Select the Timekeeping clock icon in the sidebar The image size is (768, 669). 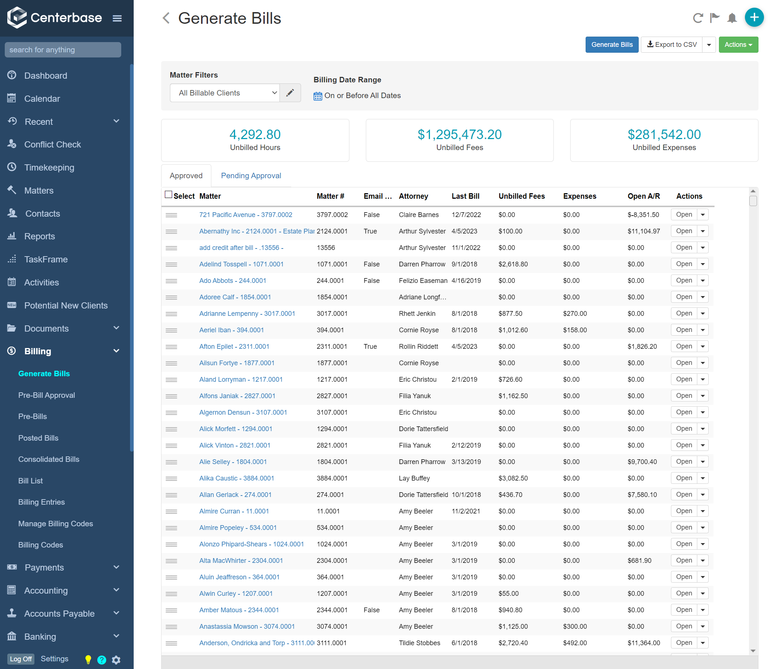click(12, 167)
